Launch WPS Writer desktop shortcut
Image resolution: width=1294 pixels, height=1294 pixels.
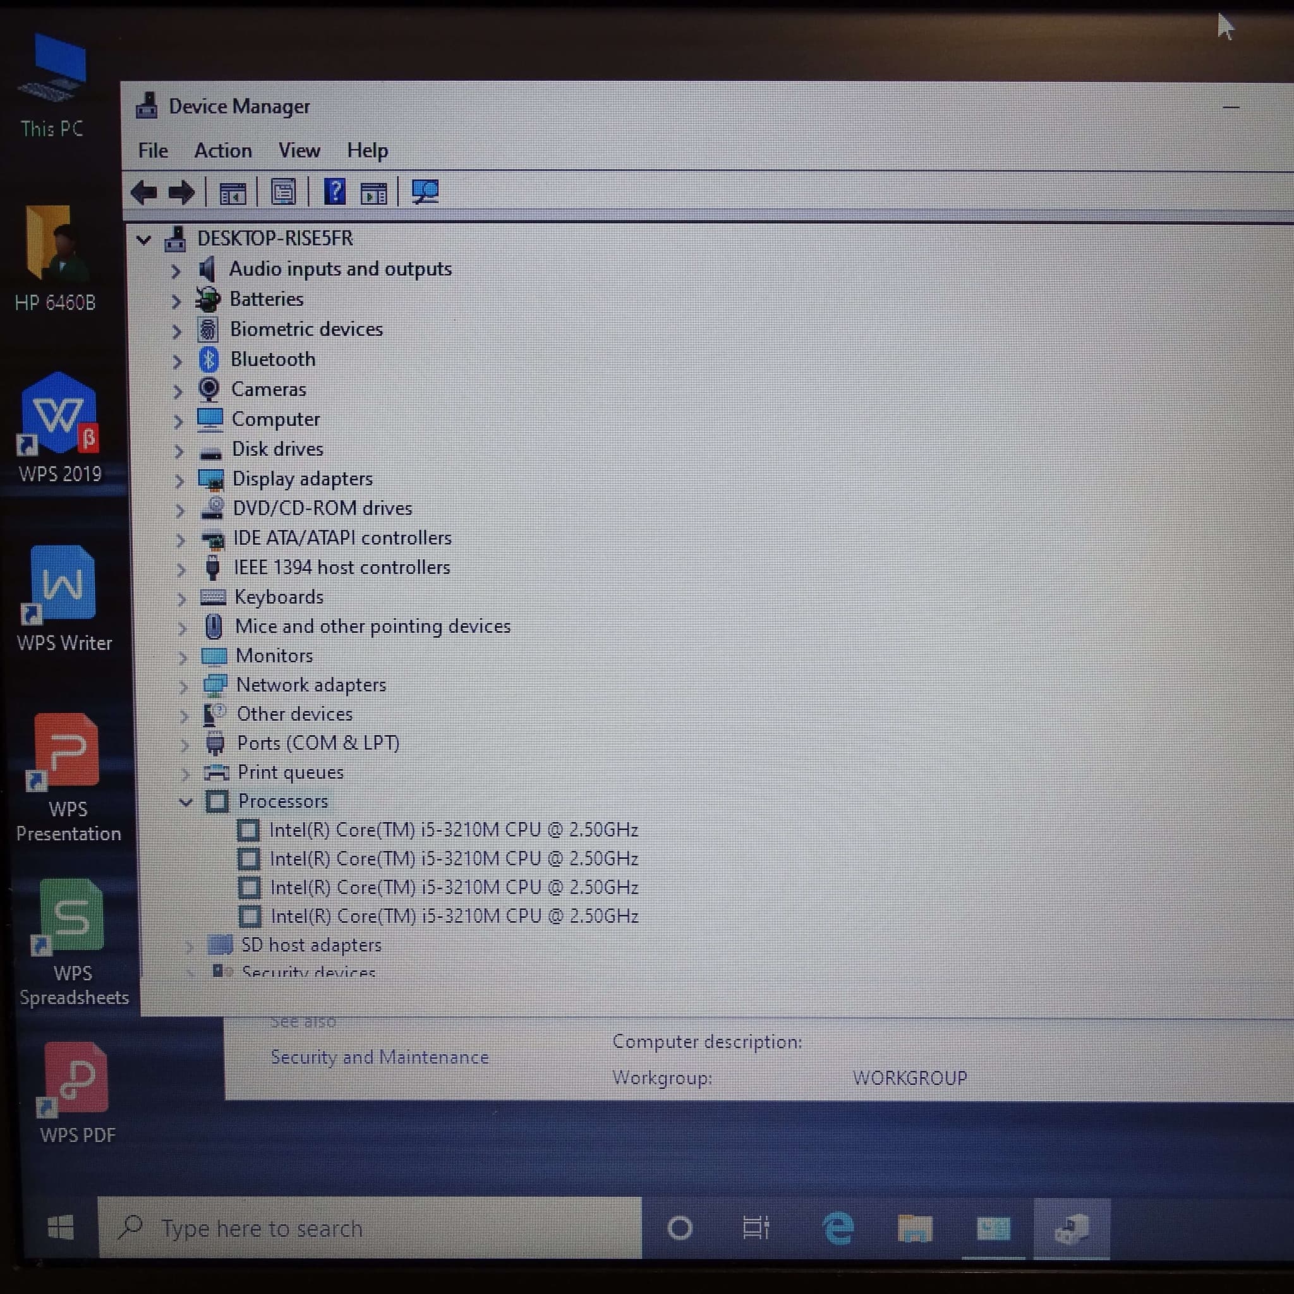[64, 598]
